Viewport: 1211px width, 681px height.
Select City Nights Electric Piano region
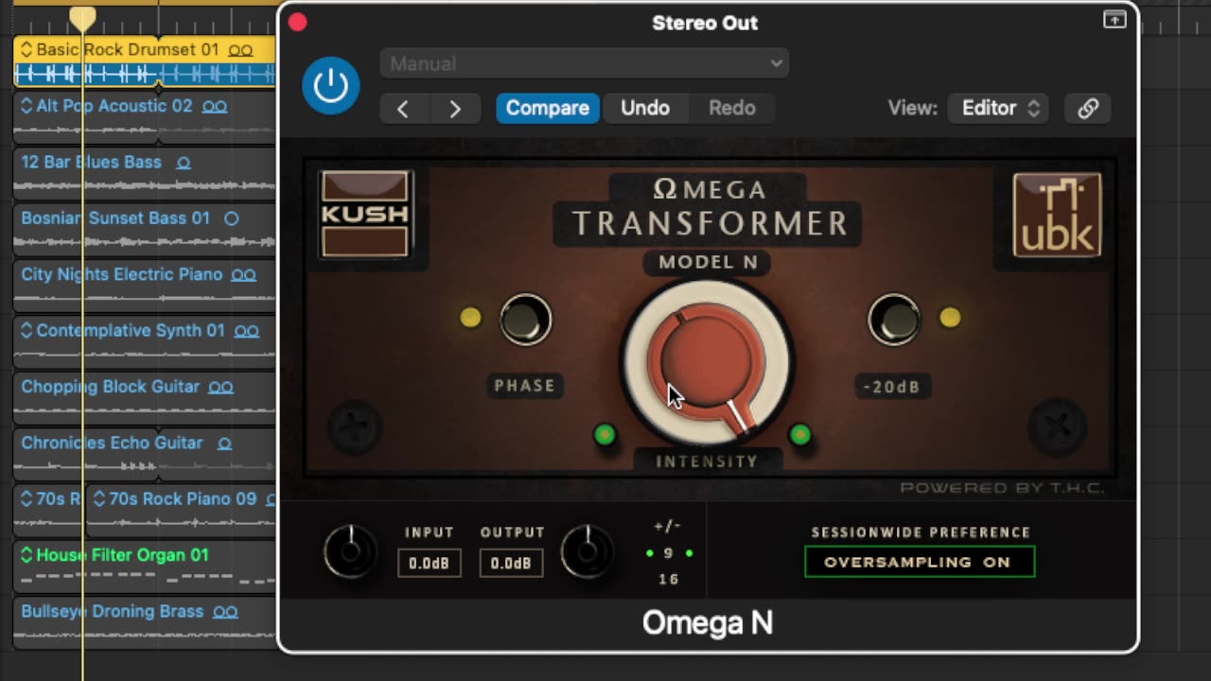145,286
